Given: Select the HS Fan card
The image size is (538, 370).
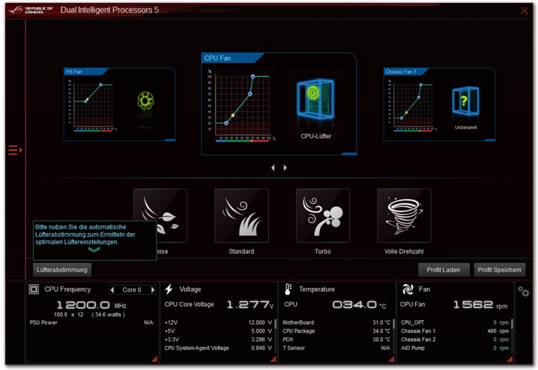Looking at the screenshot, I should click(120, 104).
